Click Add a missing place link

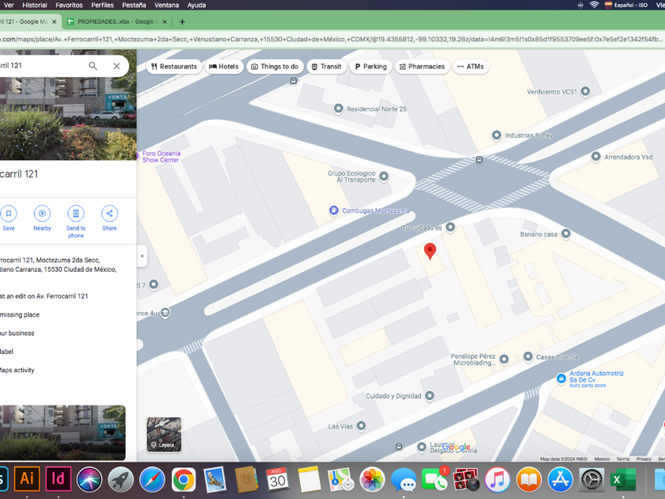20,314
